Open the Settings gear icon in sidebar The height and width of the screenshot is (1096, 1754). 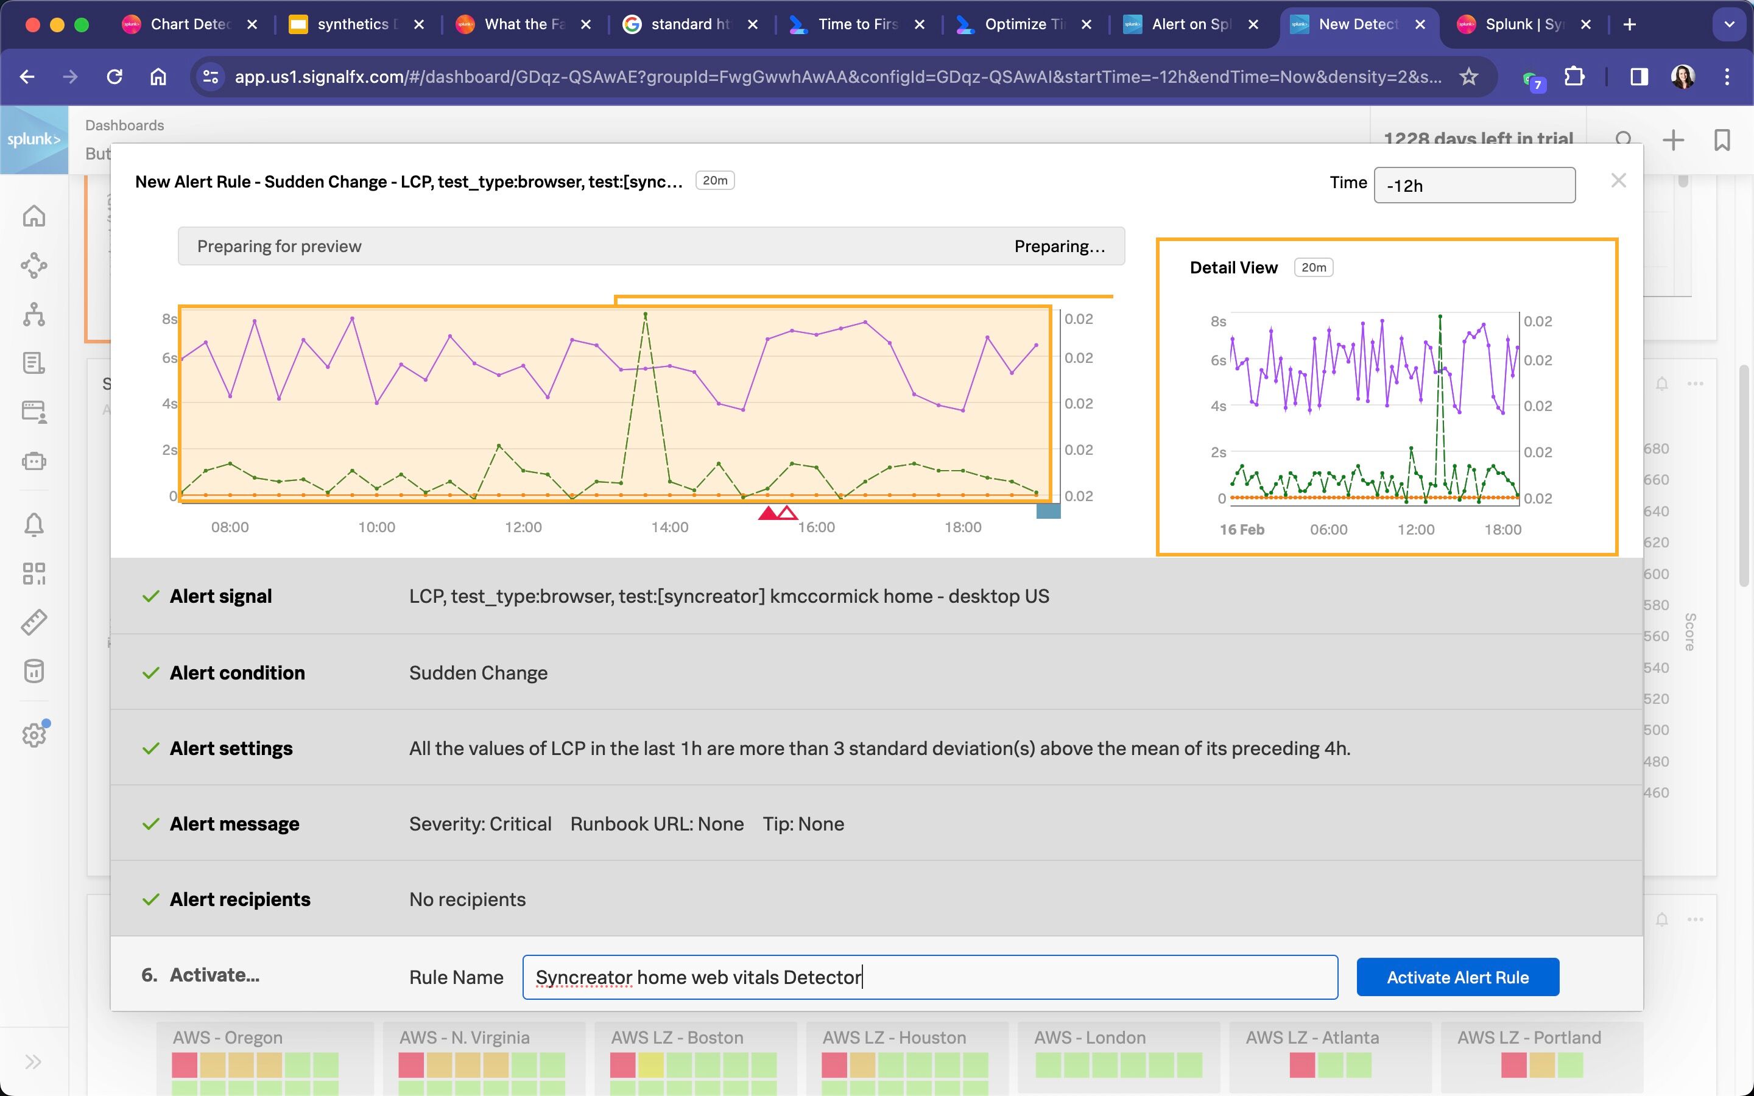(34, 734)
